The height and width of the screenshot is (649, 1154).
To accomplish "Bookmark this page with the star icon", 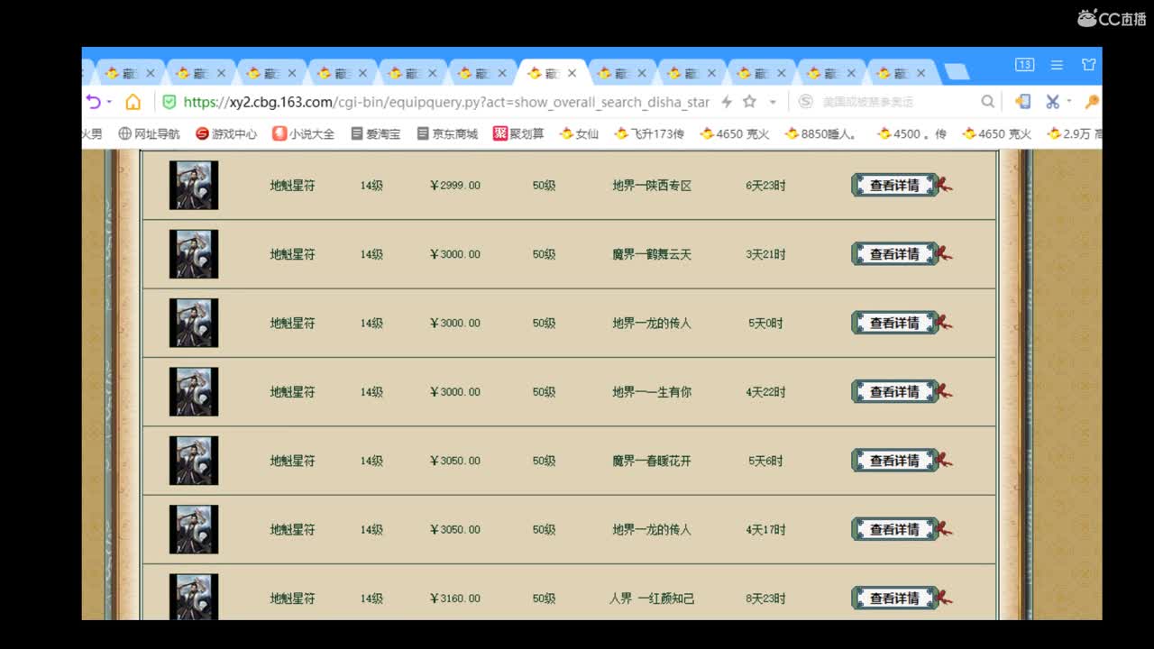I will click(x=749, y=102).
